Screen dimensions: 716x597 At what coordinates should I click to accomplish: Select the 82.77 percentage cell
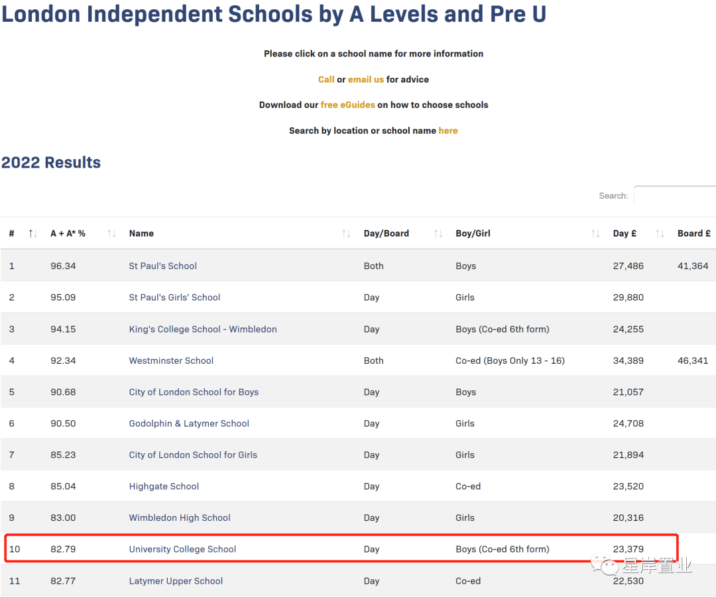pyautogui.click(x=63, y=582)
